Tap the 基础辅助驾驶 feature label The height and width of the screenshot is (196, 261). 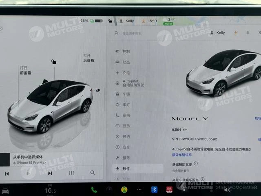[182, 164]
